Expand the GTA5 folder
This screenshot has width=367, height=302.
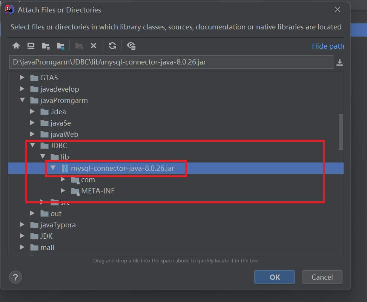23,78
